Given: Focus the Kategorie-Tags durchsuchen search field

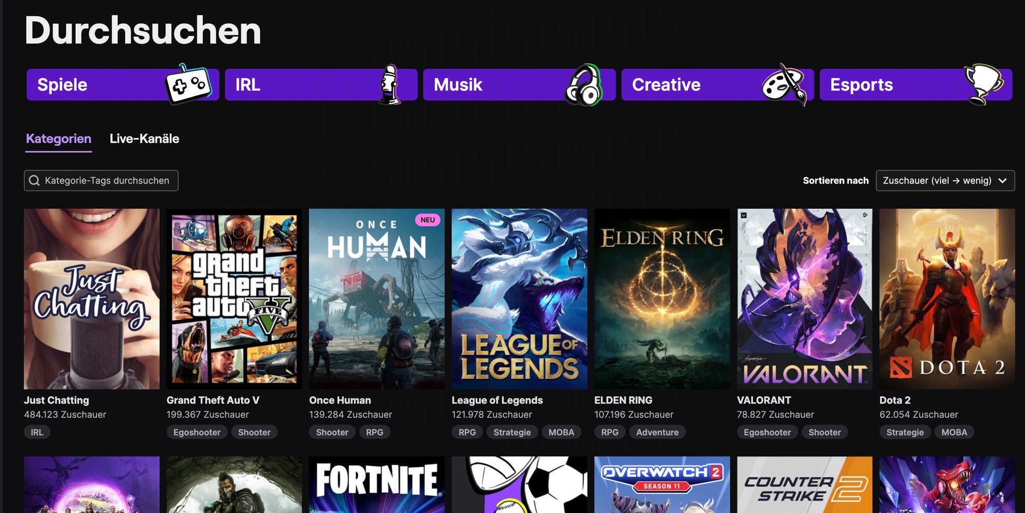Looking at the screenshot, I should point(101,181).
